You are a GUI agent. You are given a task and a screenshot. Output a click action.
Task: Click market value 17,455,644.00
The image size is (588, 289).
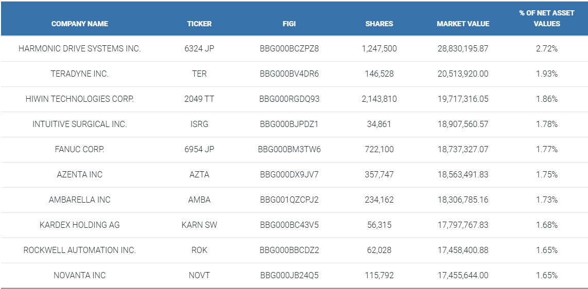coord(463,275)
